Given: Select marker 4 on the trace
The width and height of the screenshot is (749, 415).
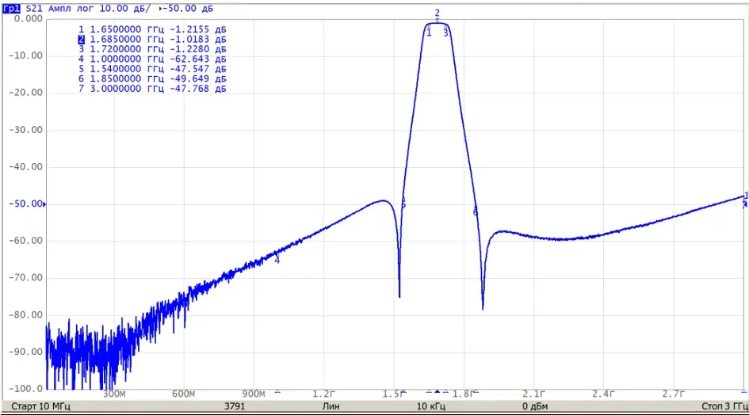Looking at the screenshot, I should pyautogui.click(x=277, y=261).
